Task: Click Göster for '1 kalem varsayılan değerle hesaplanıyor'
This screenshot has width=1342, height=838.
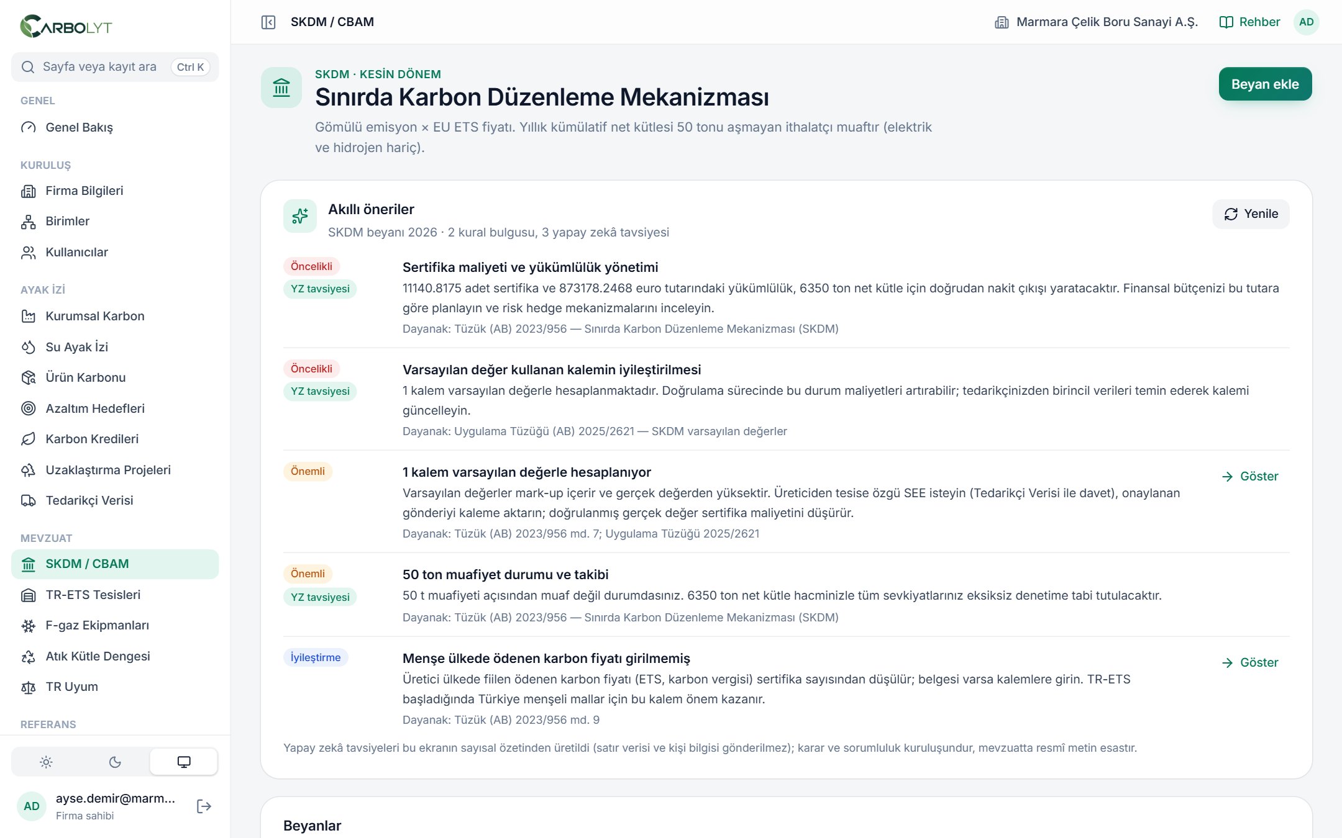Action: pos(1250,476)
